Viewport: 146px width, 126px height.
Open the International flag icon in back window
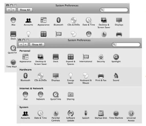coord(59,34)
